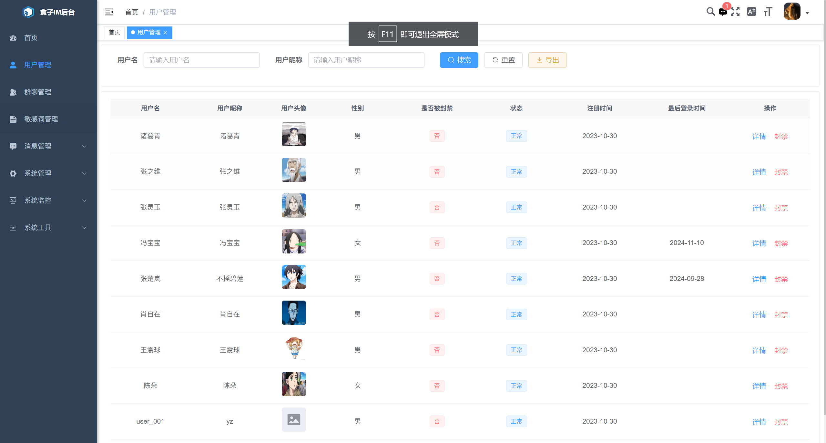This screenshot has height=443, width=826.
Task: Close the 用户管理 tab
Action: point(166,32)
